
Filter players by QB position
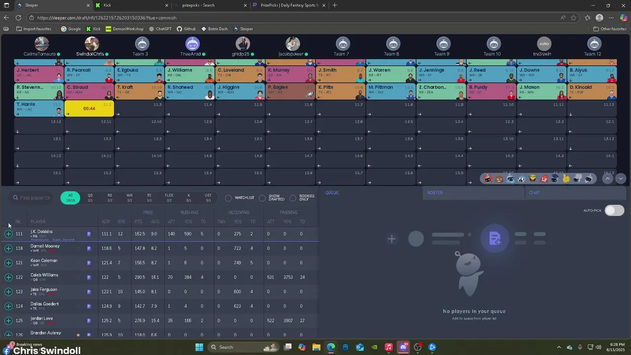pyautogui.click(x=90, y=198)
